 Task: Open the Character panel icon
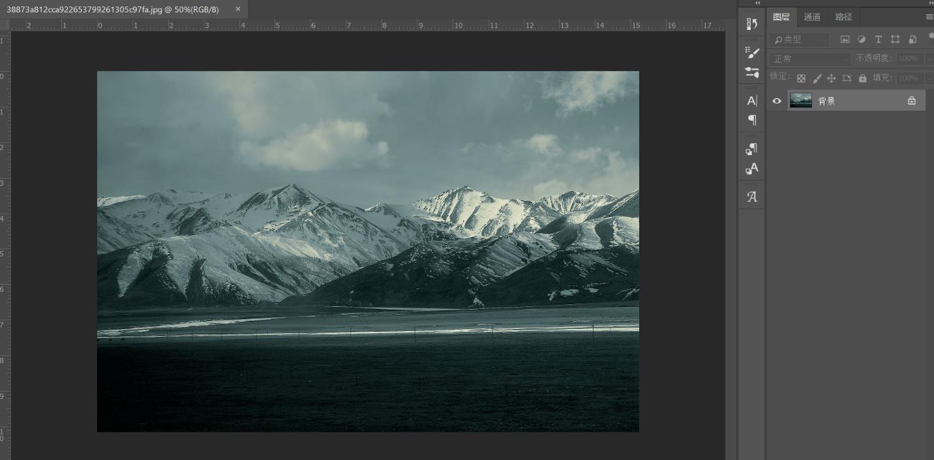(751, 100)
